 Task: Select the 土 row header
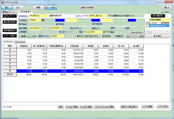[10, 53]
